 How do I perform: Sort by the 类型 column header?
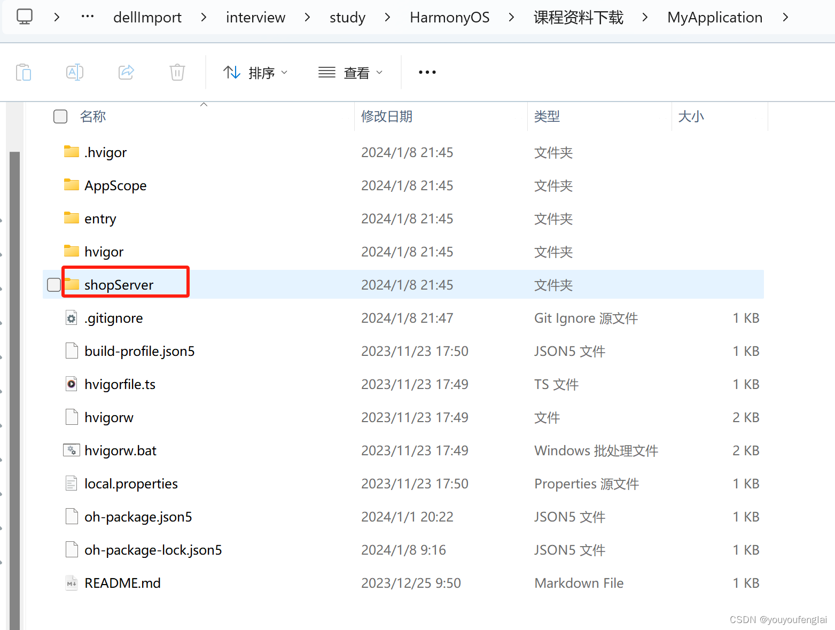[547, 116]
